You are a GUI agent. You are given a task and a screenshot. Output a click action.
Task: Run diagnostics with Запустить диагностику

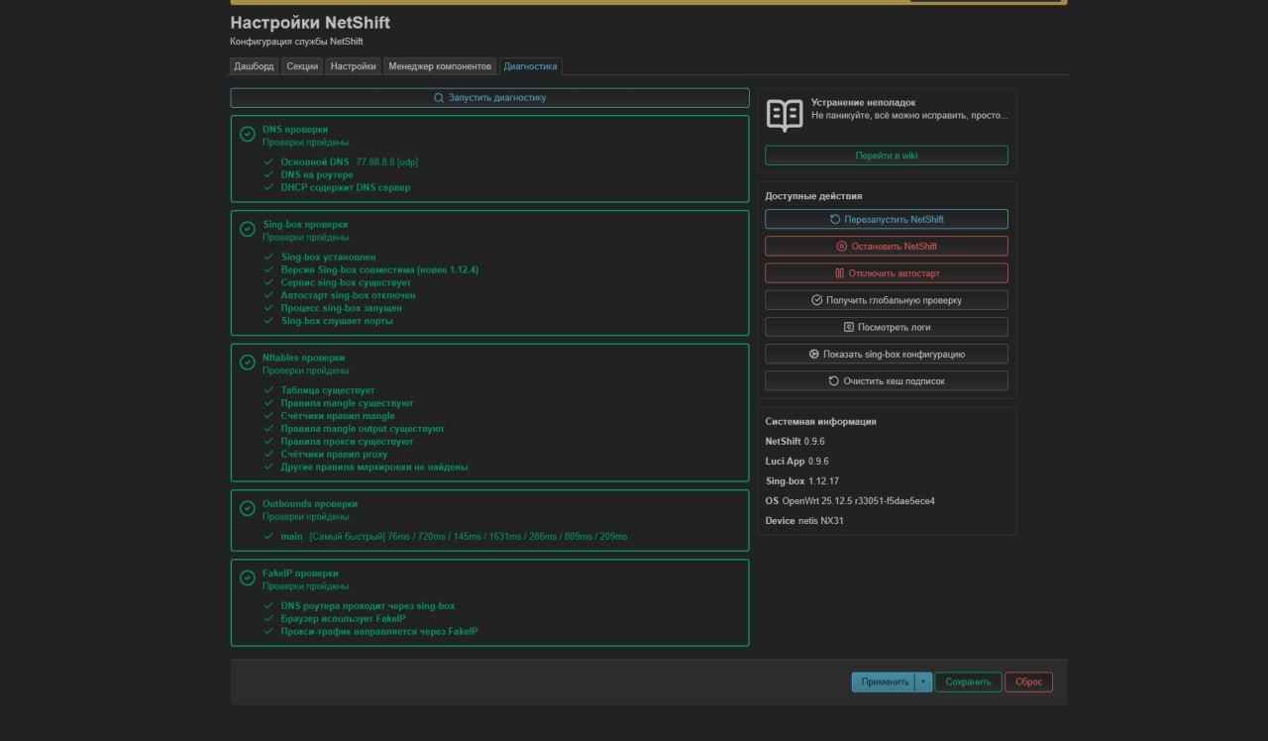click(x=489, y=98)
